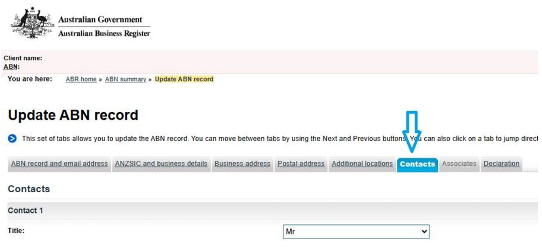Select the Business address tab

point(242,164)
